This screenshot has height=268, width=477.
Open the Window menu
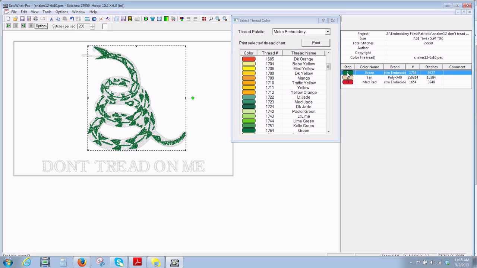[79, 12]
